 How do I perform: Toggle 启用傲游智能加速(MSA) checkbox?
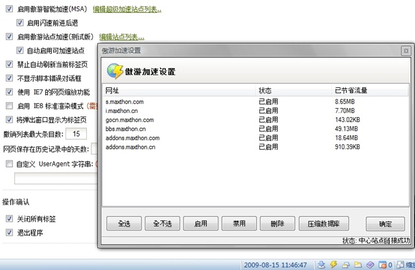tap(9, 8)
